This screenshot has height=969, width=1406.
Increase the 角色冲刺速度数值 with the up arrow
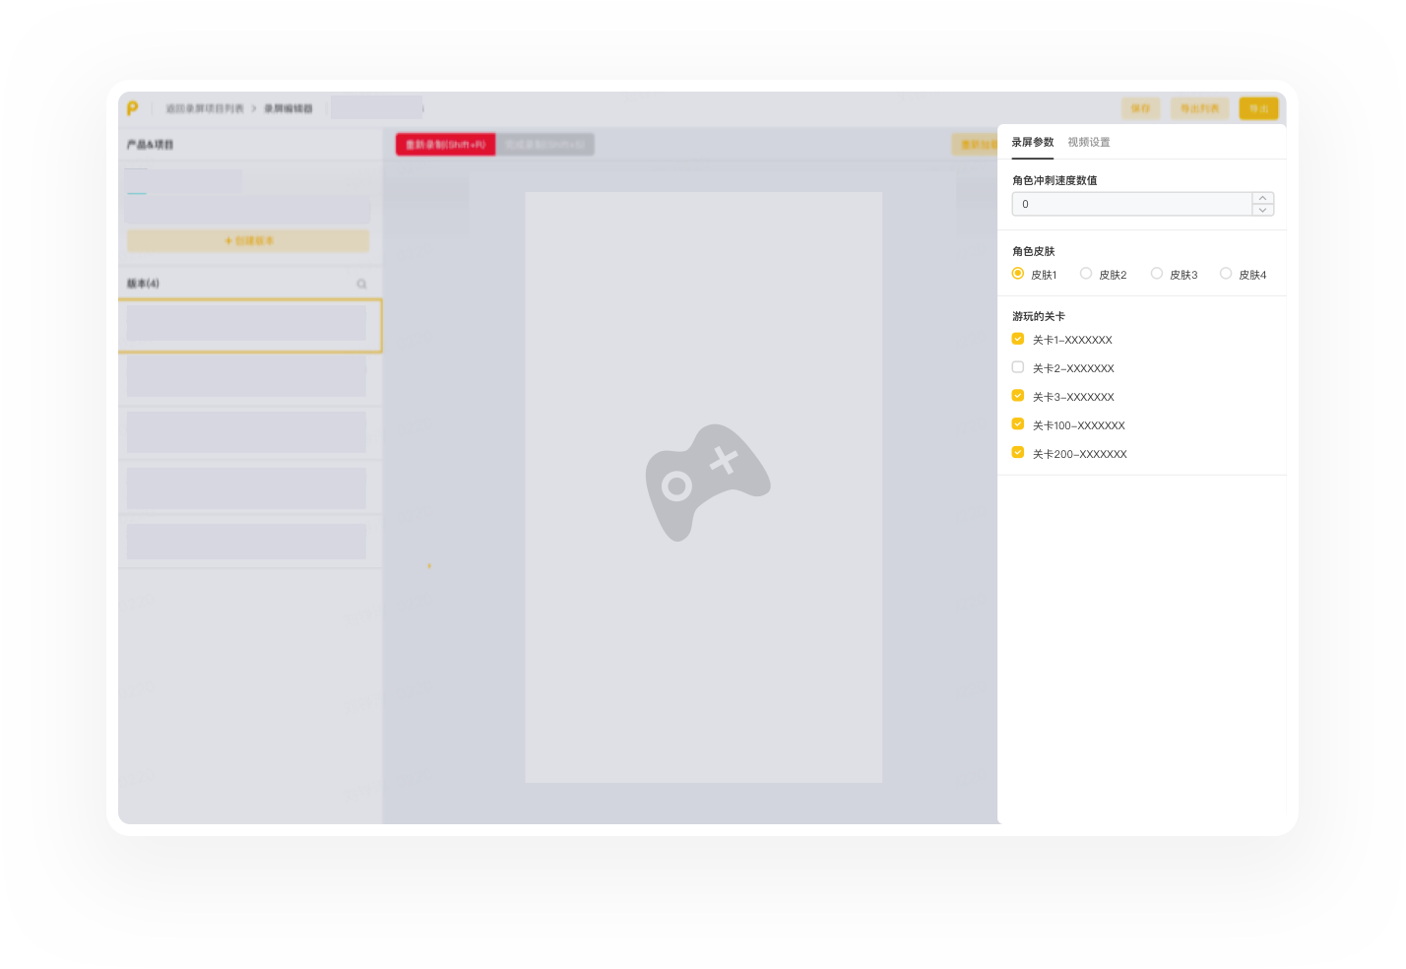(x=1262, y=198)
